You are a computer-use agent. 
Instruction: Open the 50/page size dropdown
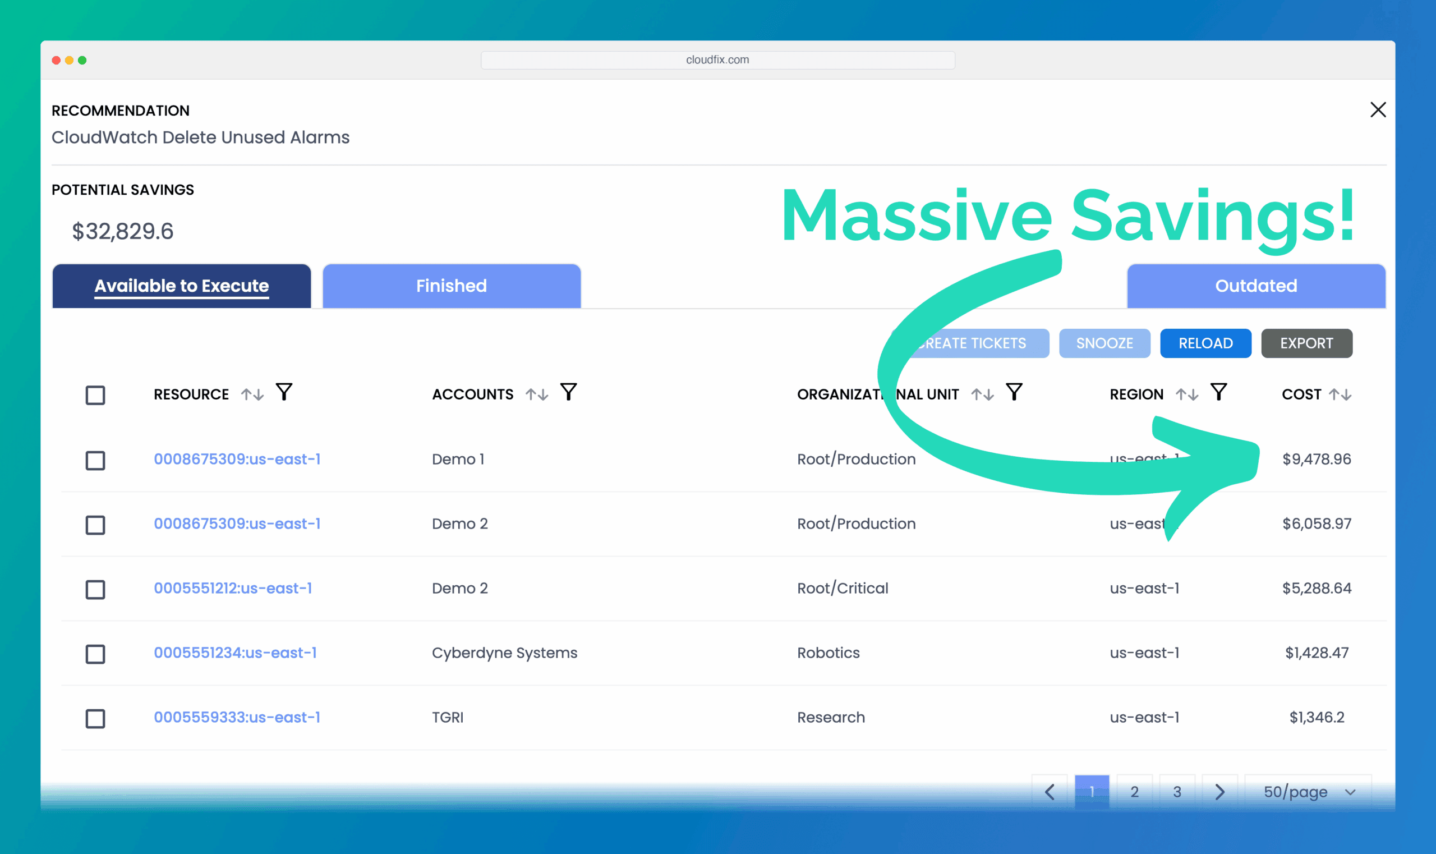[x=1308, y=792]
